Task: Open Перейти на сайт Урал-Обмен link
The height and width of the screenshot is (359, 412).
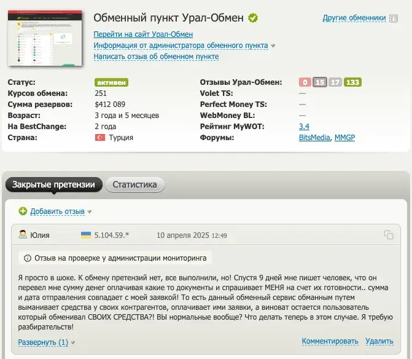Action: (143, 34)
